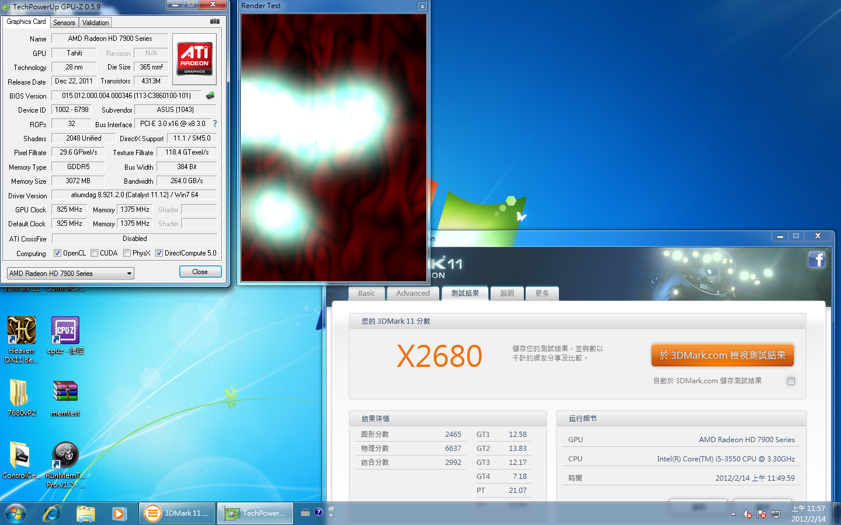841x525 pixels.
Task: Open cpuz shortcut on desktop
Action: 65,335
